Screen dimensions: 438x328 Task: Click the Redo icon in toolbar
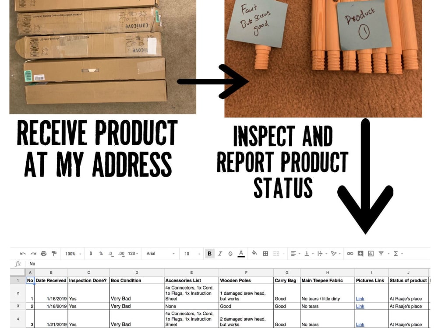click(33, 254)
